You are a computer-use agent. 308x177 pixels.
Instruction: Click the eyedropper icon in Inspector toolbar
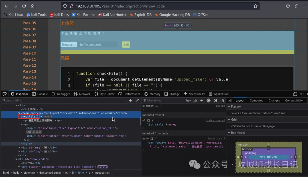137,100
